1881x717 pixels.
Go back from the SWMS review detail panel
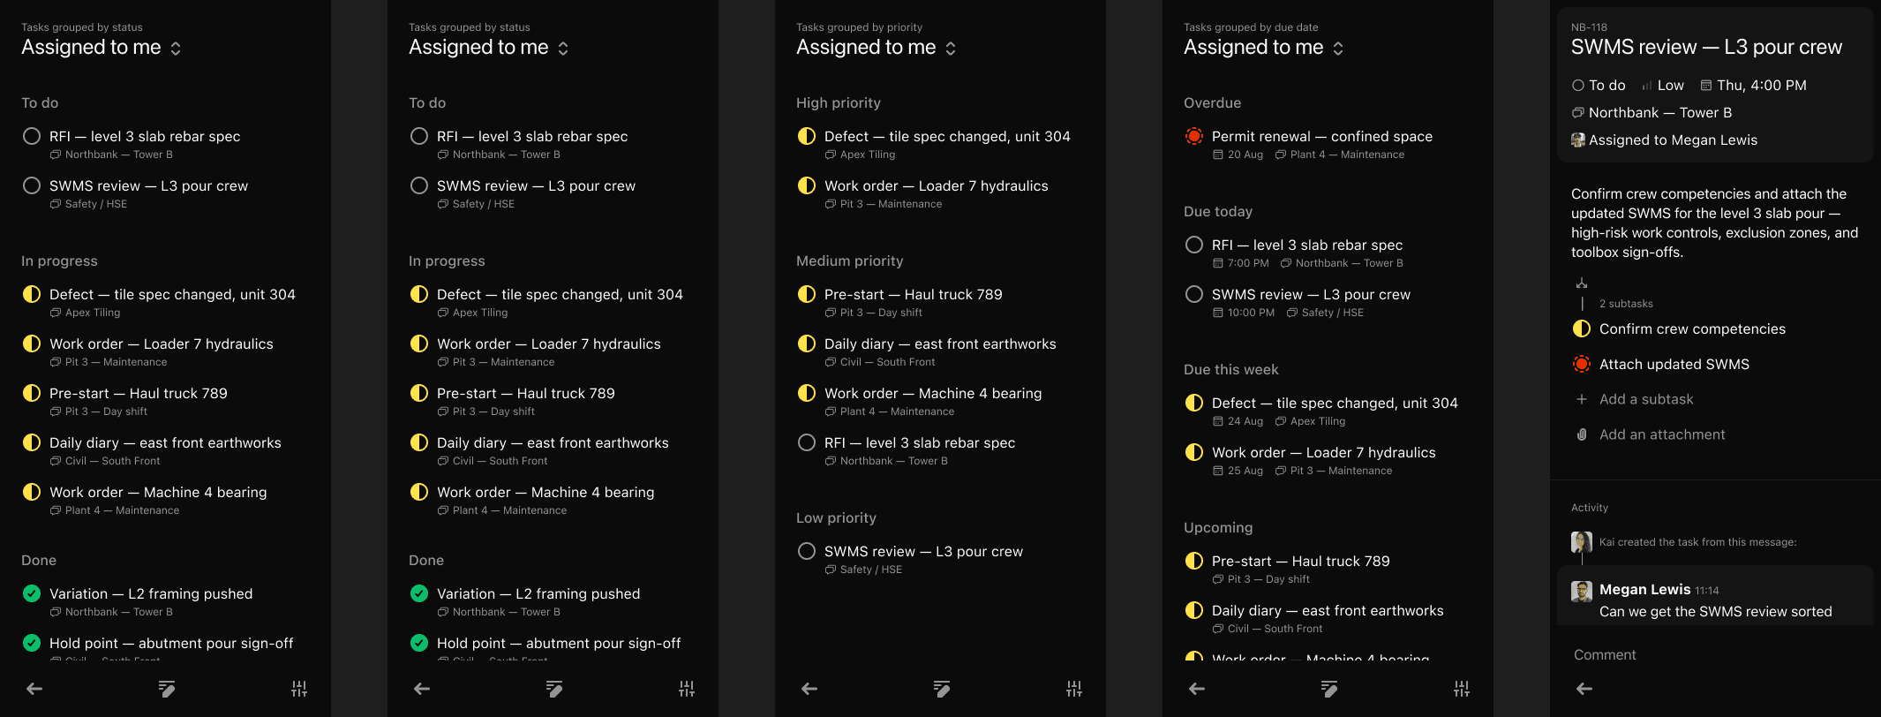pos(1584,689)
